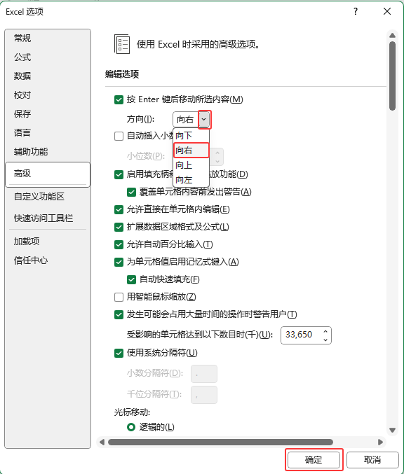Click the scroll up arrow on vertical scrollbar

(x=393, y=36)
